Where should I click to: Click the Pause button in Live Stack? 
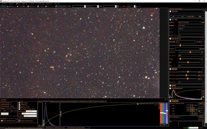(4, 114)
